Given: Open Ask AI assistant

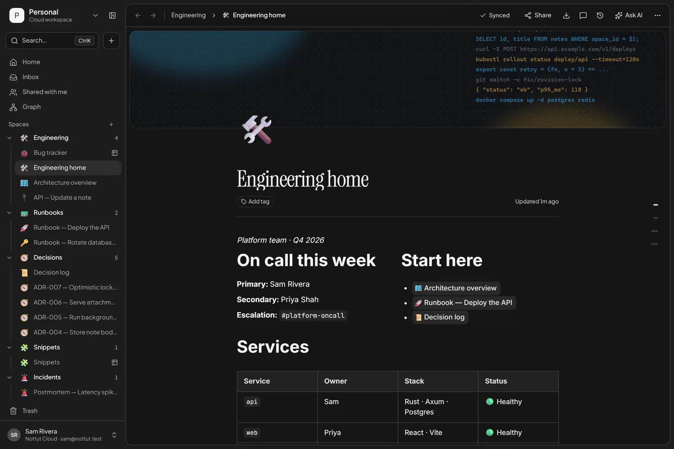Looking at the screenshot, I should click(x=629, y=16).
